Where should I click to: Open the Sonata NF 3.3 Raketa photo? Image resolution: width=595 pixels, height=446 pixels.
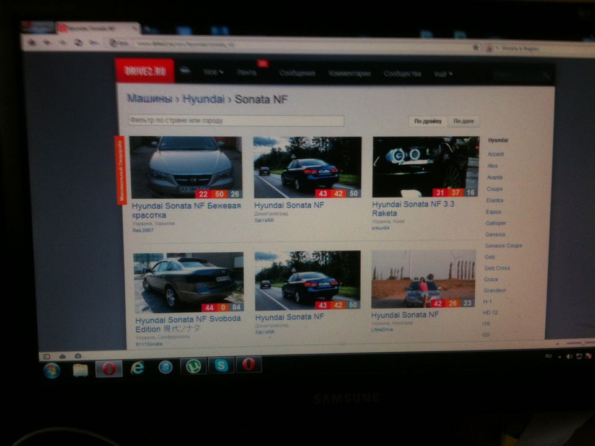click(426, 167)
